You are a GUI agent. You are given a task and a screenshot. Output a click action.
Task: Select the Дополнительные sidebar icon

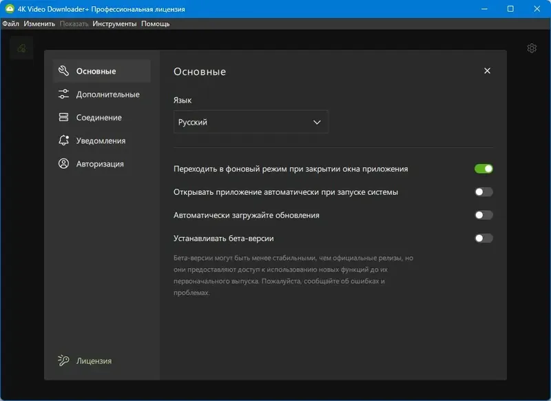pyautogui.click(x=63, y=94)
